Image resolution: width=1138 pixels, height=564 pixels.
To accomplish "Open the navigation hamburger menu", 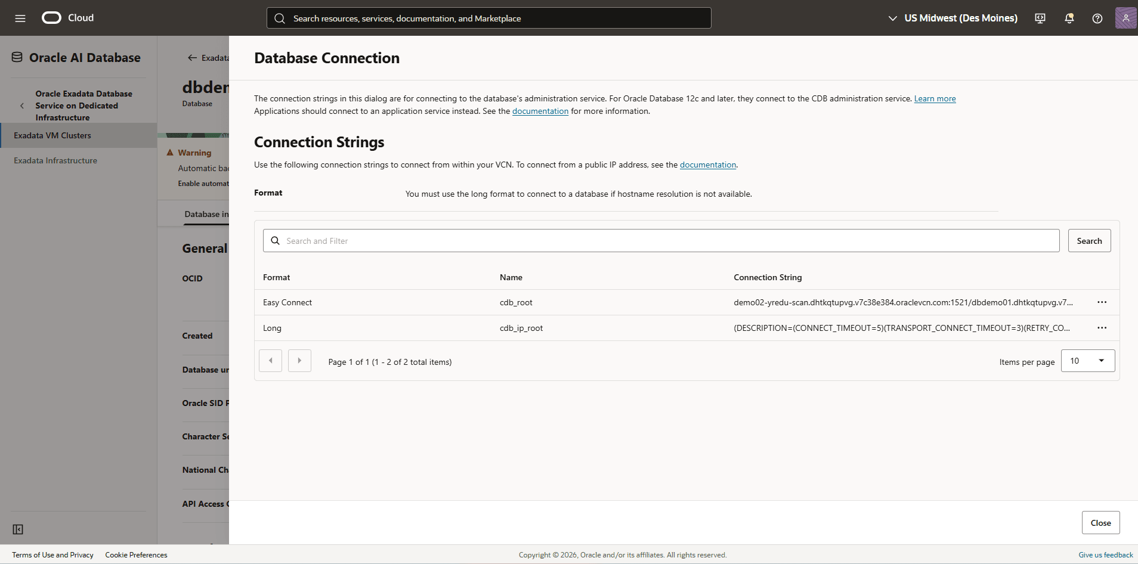I will point(20,18).
